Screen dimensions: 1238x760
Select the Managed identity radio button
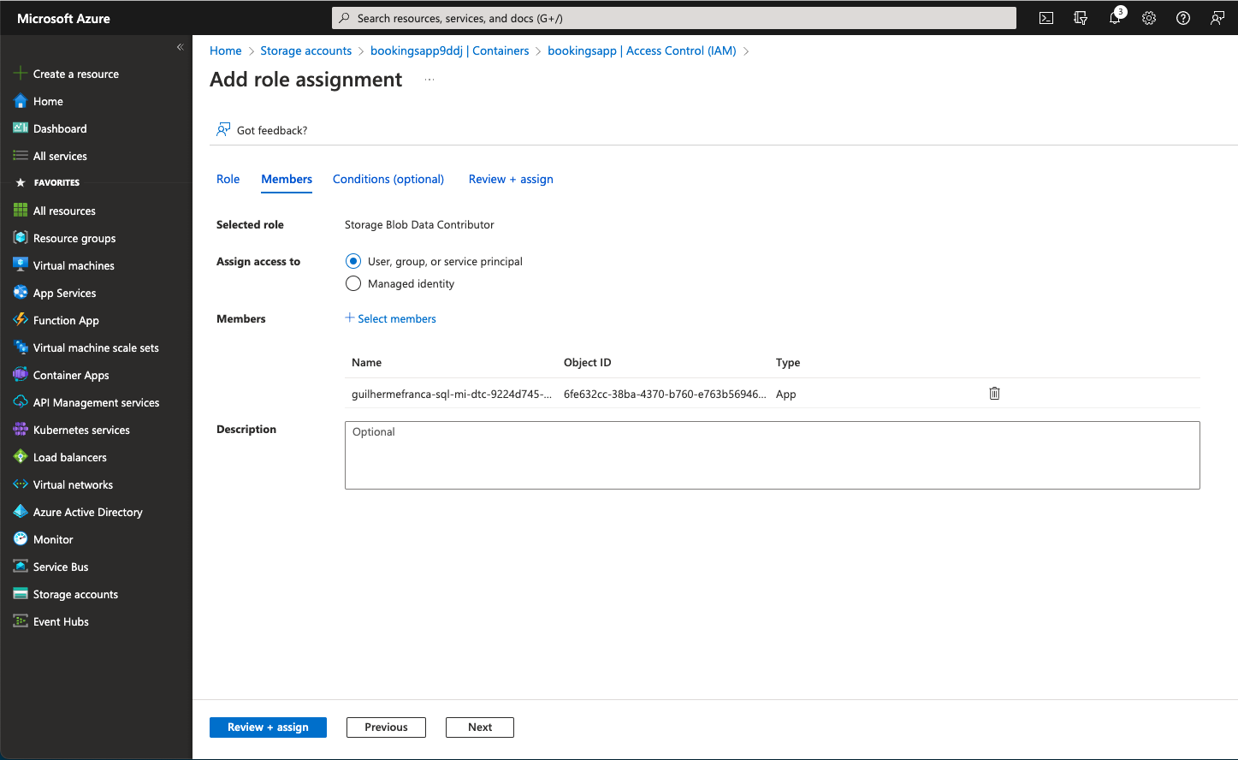[353, 283]
